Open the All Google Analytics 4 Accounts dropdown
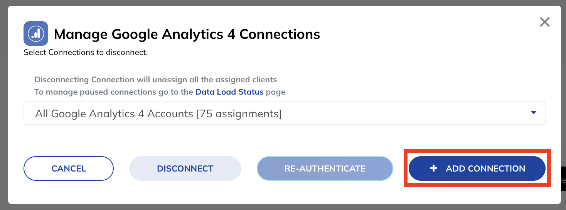566x210 pixels. [284, 113]
